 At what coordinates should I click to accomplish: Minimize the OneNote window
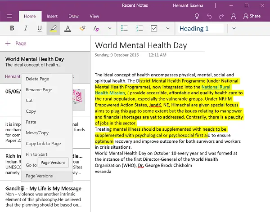point(231,5)
